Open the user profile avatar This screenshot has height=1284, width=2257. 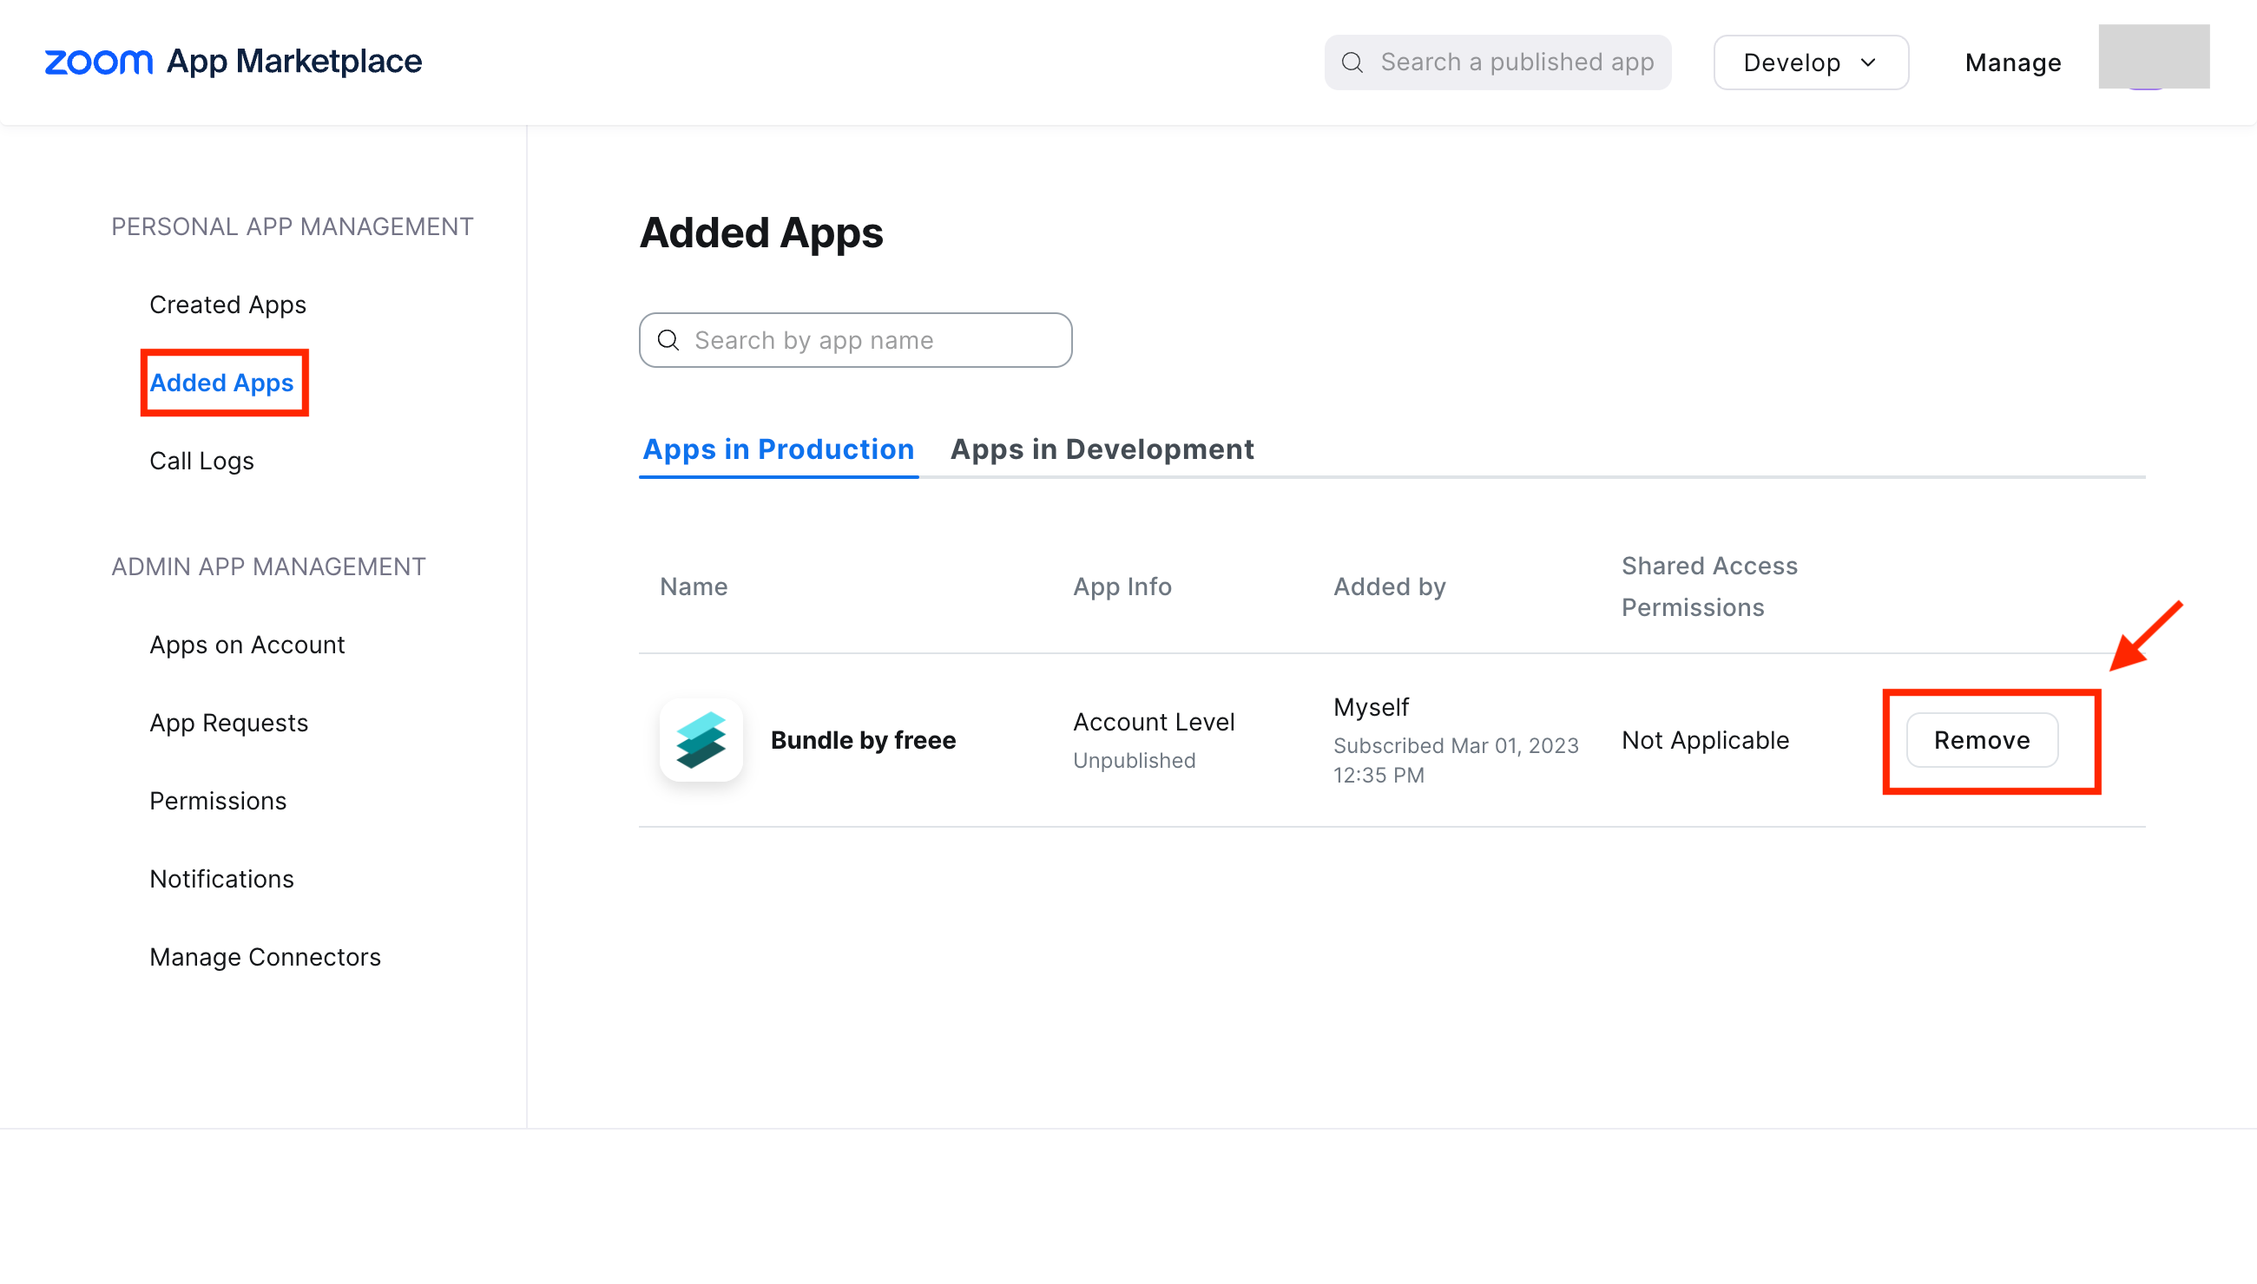click(x=2153, y=57)
